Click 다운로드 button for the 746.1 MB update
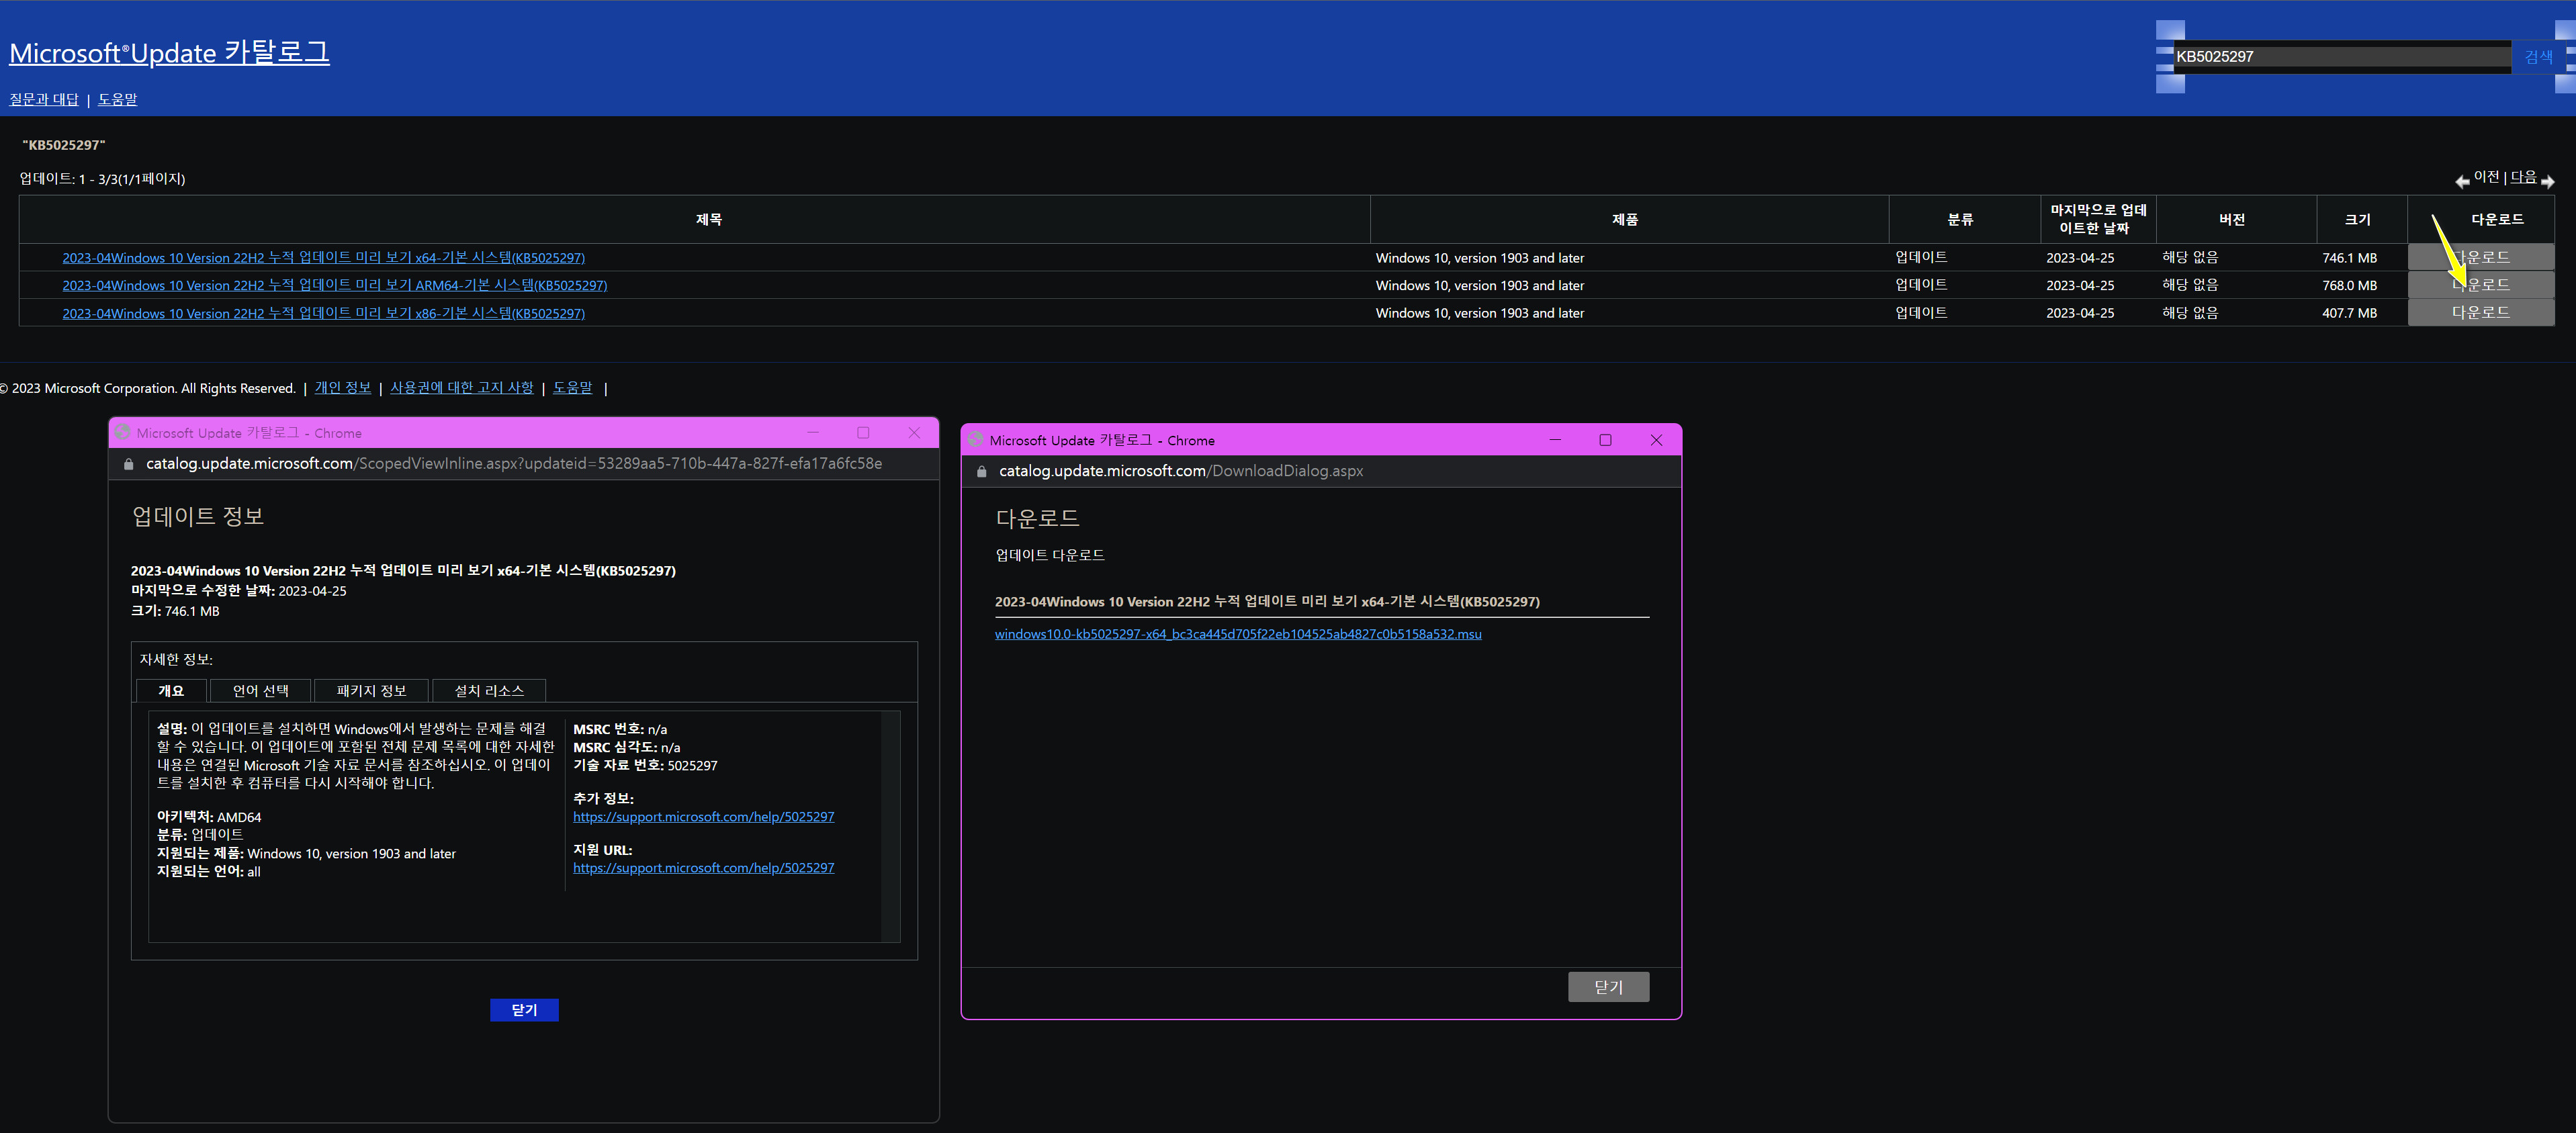2576x1133 pixels. coord(2480,257)
